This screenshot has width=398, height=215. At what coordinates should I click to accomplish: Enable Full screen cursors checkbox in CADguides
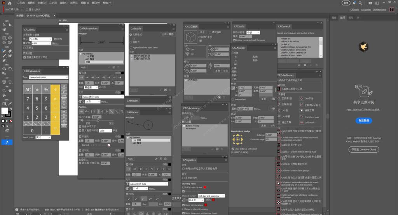point(183,187)
